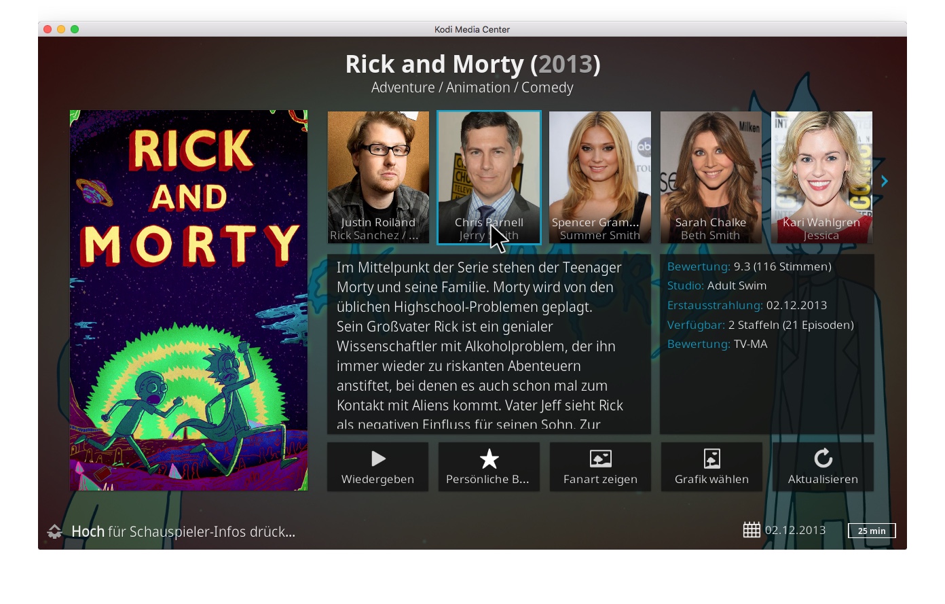Click the icon left of Hoch hint
945x604 pixels.
point(55,531)
